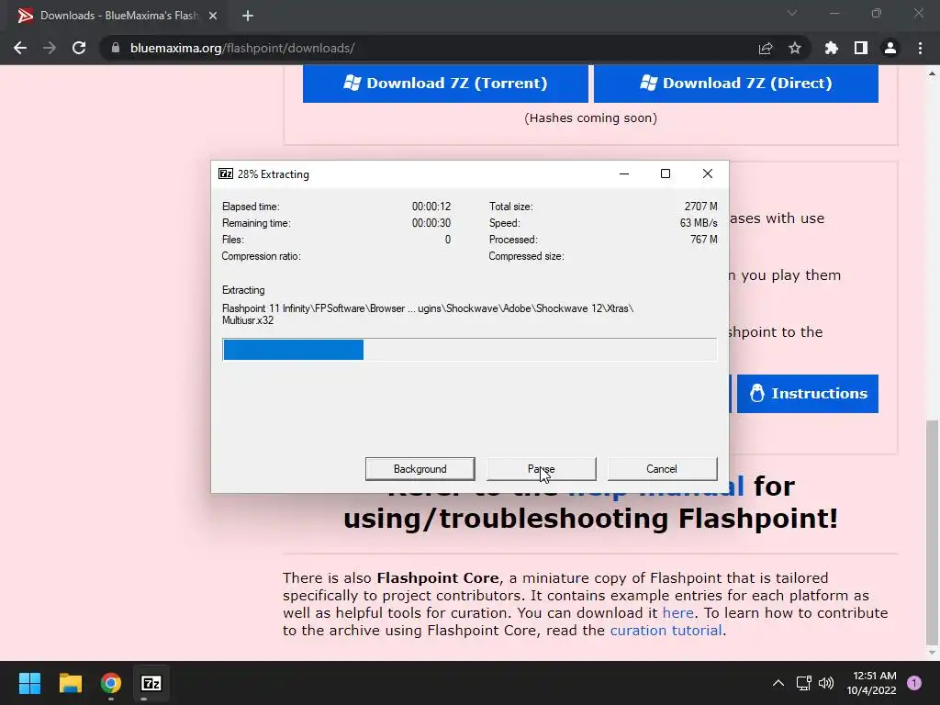940x705 pixels.
Task: Click Download 7Z (Direct) button
Action: coord(736,84)
